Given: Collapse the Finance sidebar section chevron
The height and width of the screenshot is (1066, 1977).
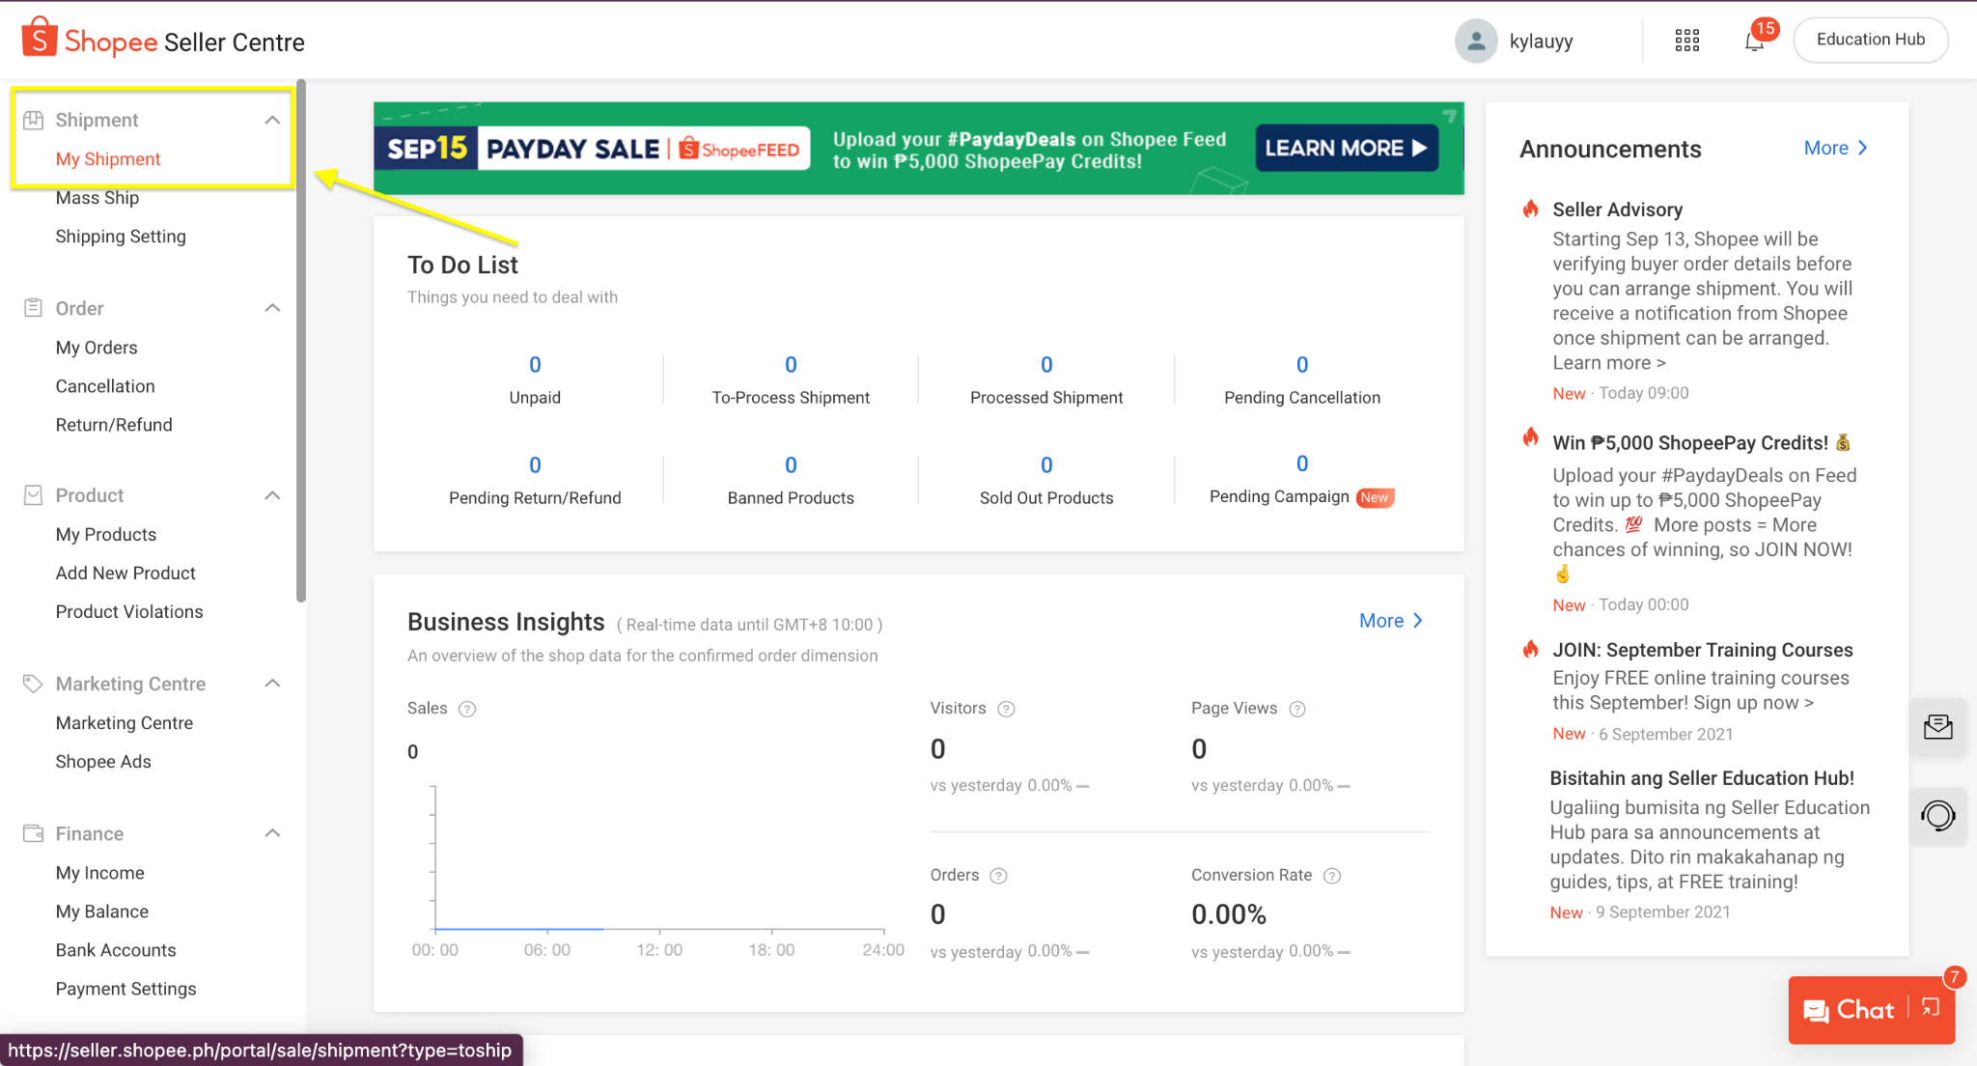Looking at the screenshot, I should [272, 833].
